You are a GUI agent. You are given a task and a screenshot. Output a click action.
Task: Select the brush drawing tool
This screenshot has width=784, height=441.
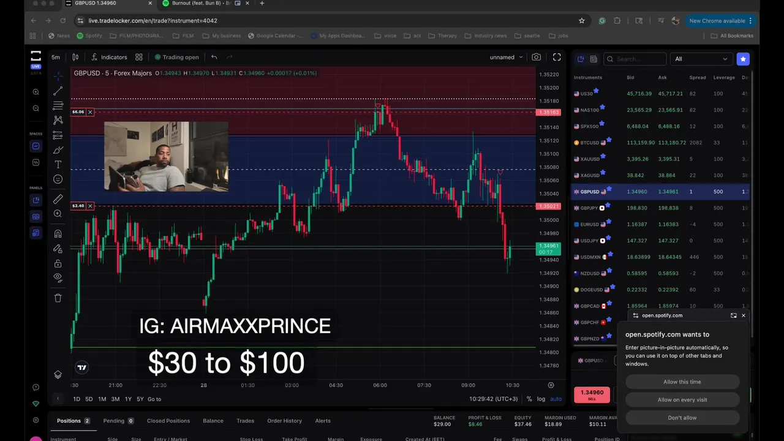[58, 150]
